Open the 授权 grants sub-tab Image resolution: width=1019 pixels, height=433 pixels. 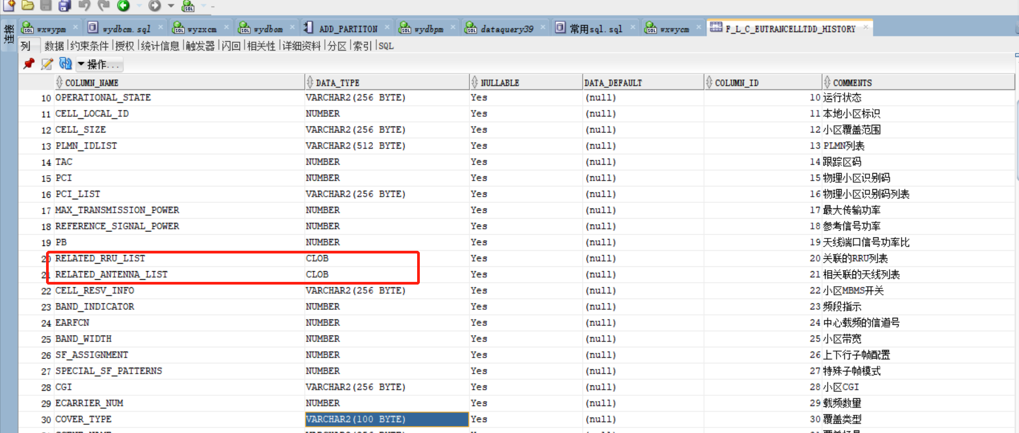click(125, 46)
